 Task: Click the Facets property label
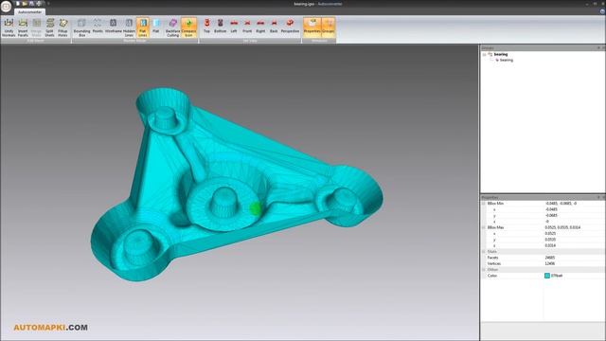click(492, 258)
